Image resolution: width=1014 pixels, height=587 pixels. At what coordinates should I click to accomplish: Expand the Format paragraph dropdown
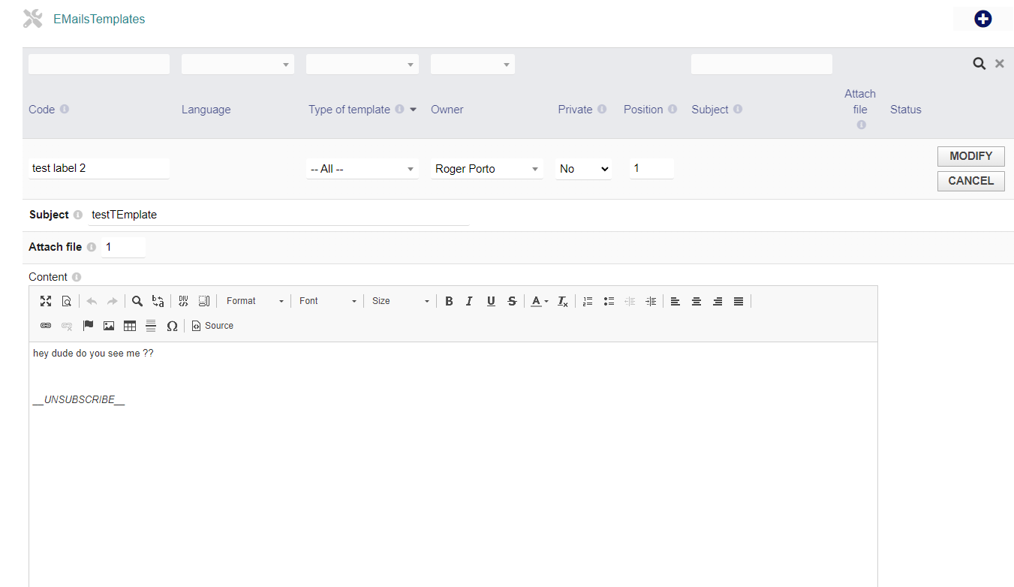[255, 301]
